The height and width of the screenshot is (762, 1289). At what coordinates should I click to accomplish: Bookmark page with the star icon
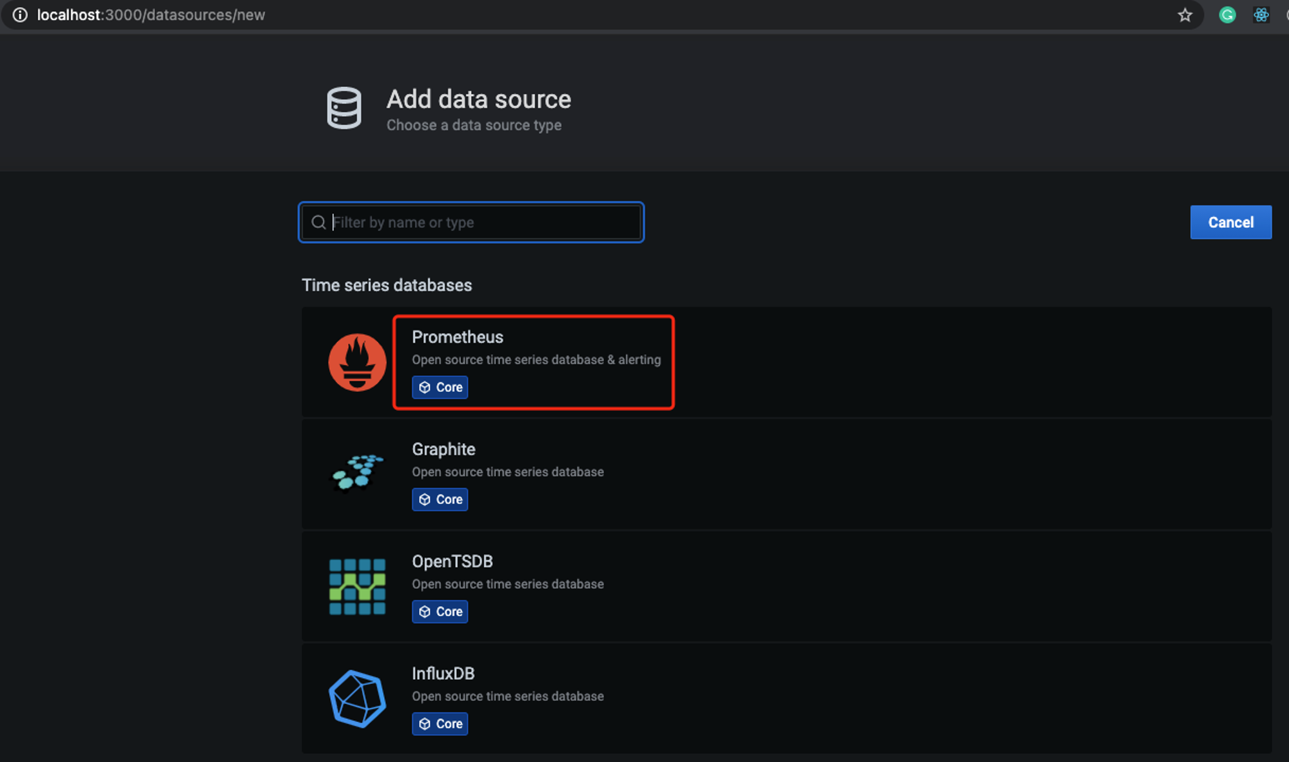1185,15
